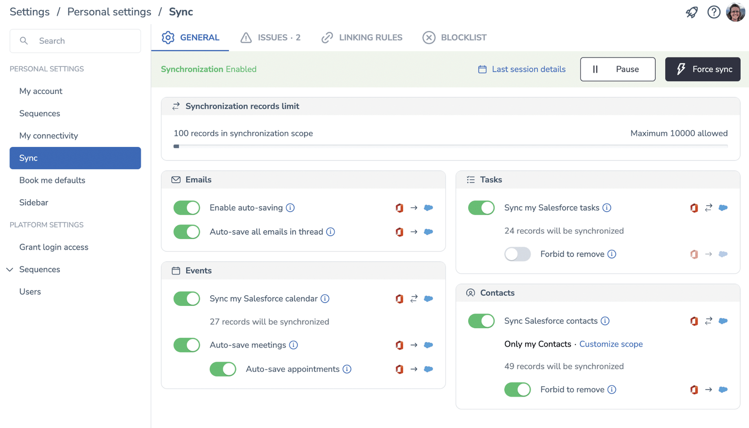
Task: Click the rocket icon in top bar
Action: click(x=691, y=12)
